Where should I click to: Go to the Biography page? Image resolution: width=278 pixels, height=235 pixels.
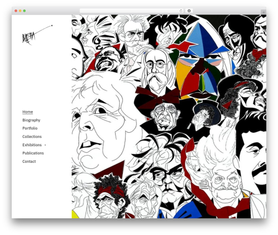click(31, 120)
